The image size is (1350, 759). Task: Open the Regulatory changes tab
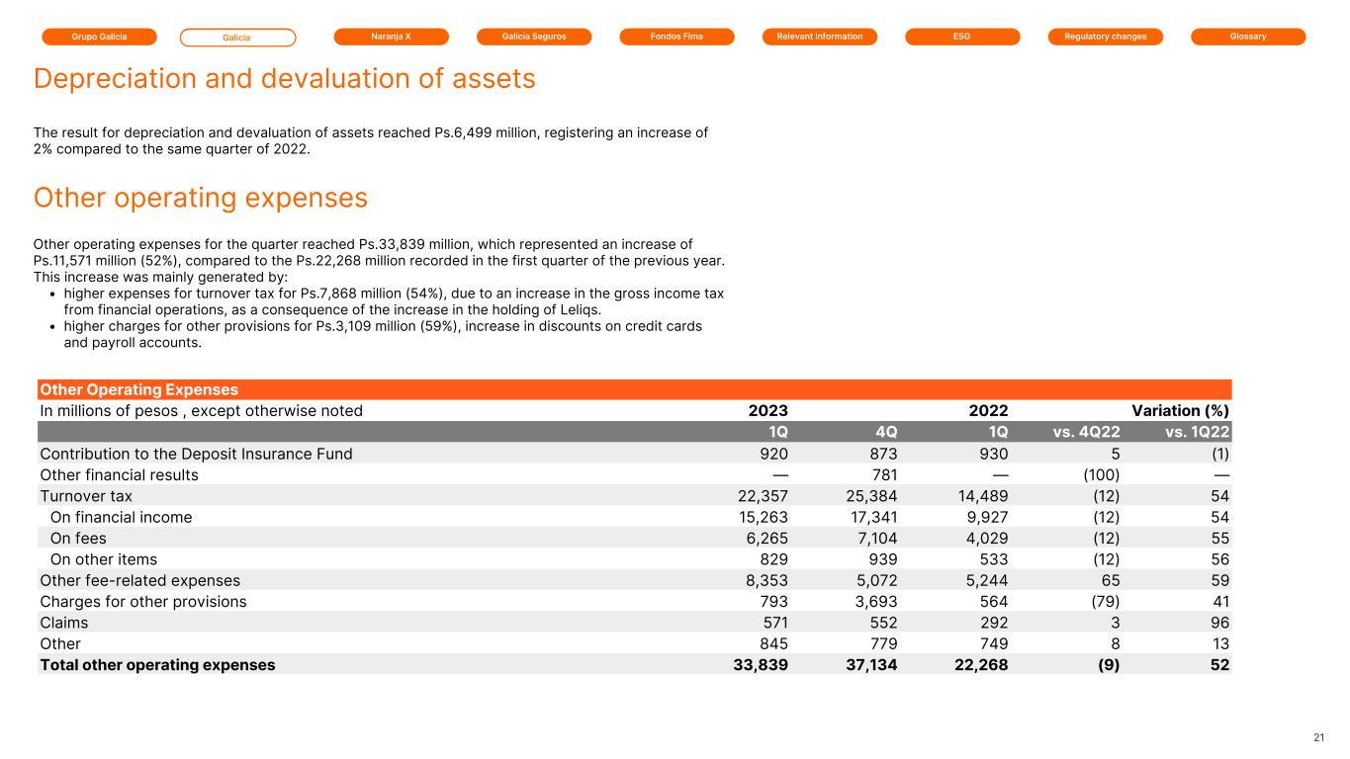pos(1106,37)
